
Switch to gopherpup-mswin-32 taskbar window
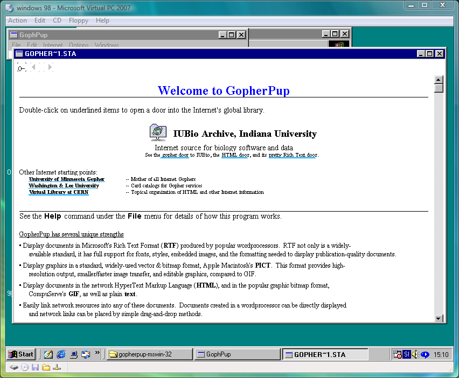[x=149, y=354]
